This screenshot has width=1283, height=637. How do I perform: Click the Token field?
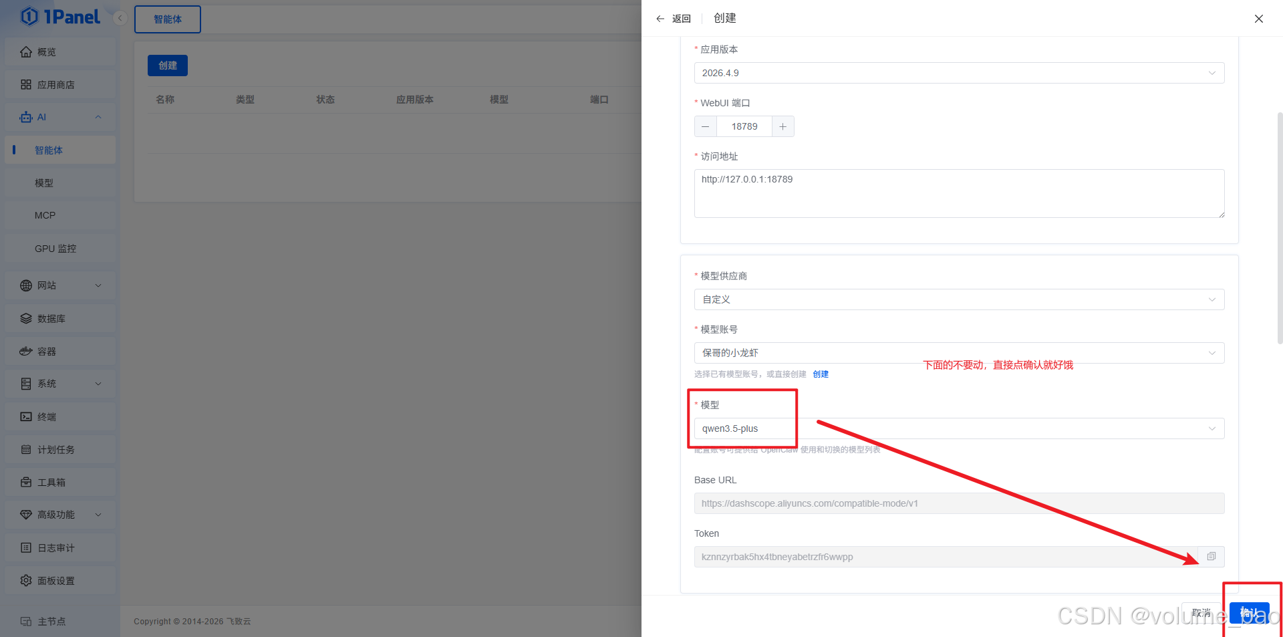(x=946, y=557)
